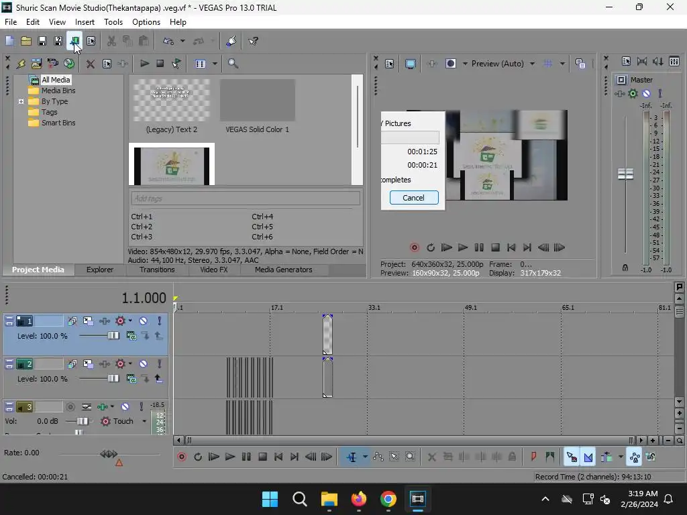The width and height of the screenshot is (687, 515).
Task: Open track 1 automation settings dropdown
Action: pyautogui.click(x=130, y=321)
